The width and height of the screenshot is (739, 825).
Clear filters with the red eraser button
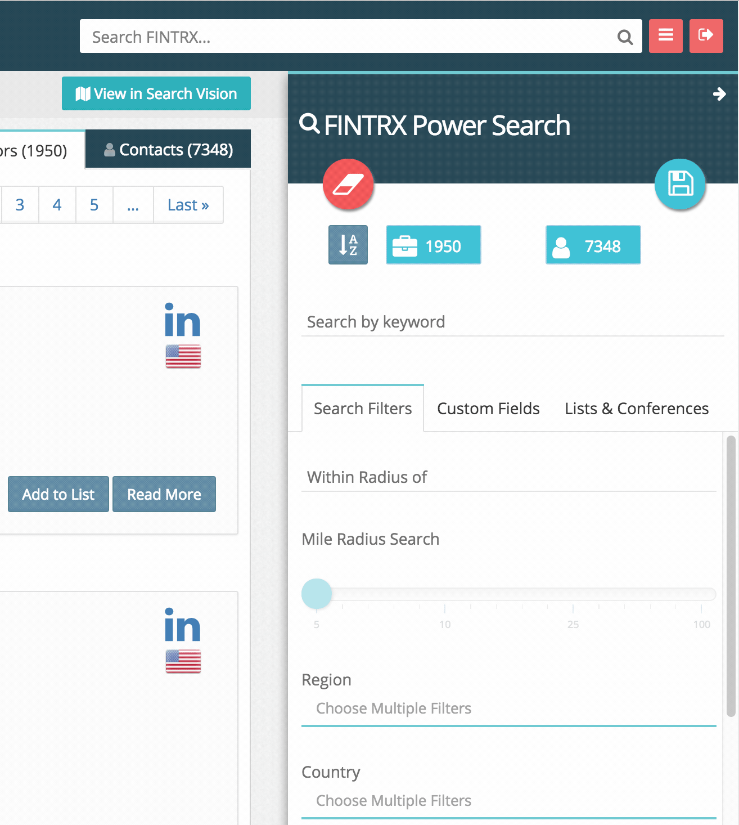pos(349,185)
